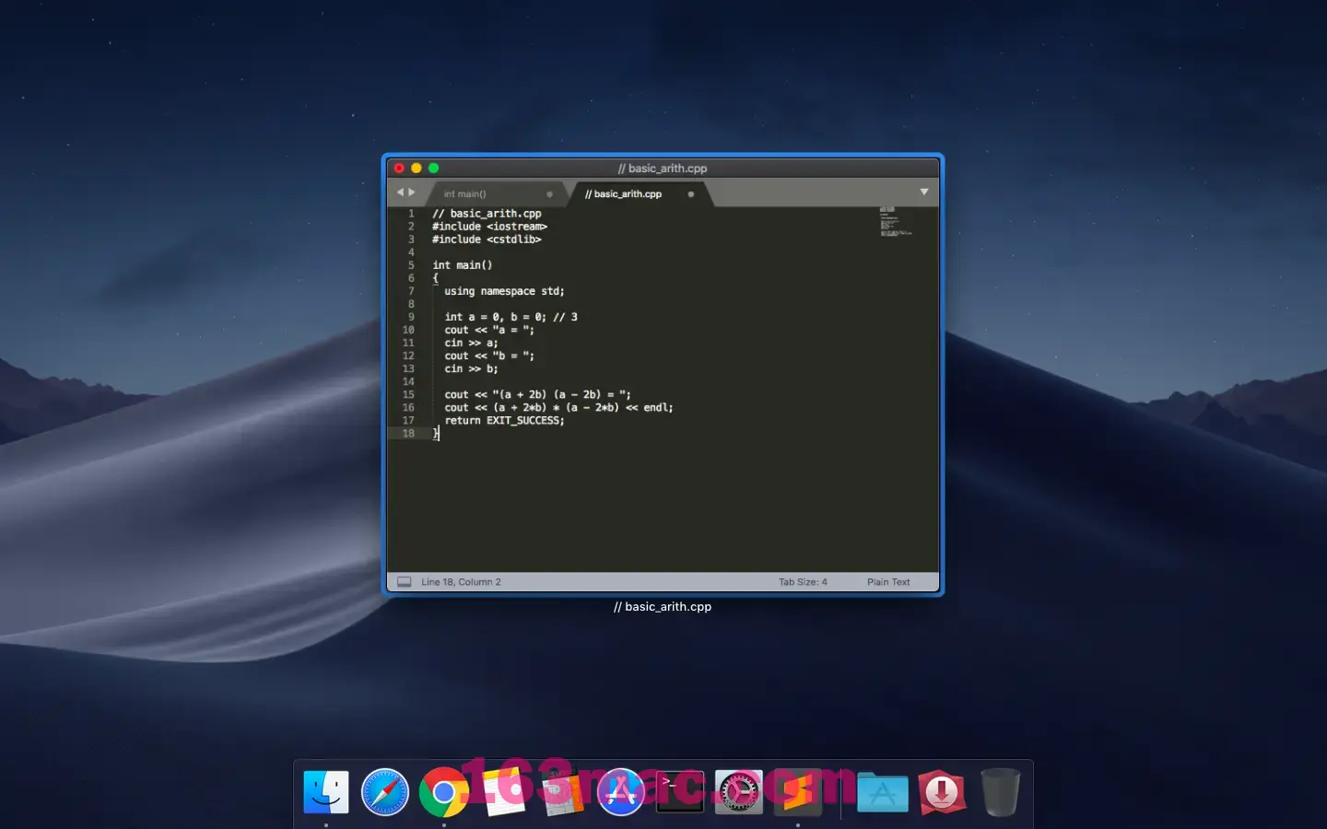Click line number 16 in the gutter
1327x829 pixels.
click(408, 407)
